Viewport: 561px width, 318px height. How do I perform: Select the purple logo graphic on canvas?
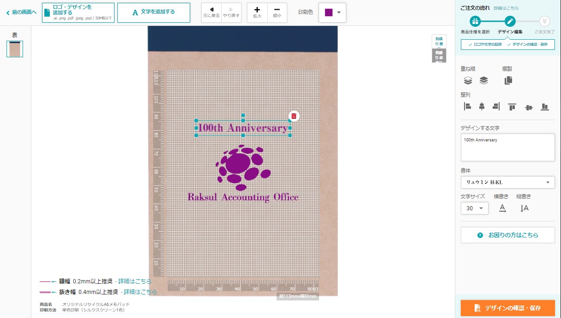pyautogui.click(x=243, y=167)
